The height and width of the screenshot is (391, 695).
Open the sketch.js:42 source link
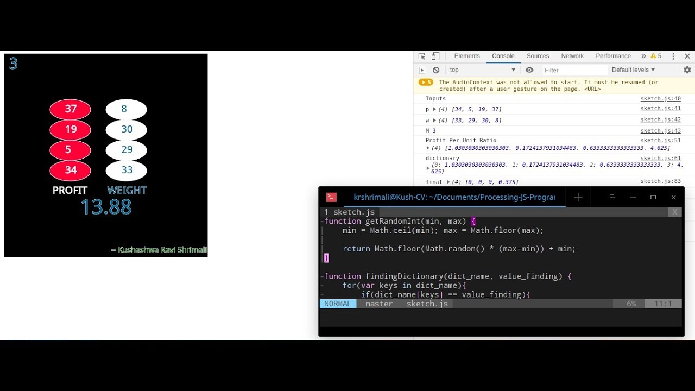coord(660,120)
